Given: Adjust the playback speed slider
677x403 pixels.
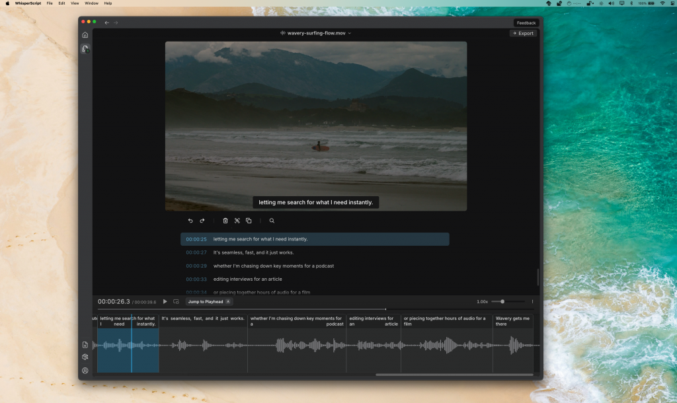Looking at the screenshot, I should 508,302.
